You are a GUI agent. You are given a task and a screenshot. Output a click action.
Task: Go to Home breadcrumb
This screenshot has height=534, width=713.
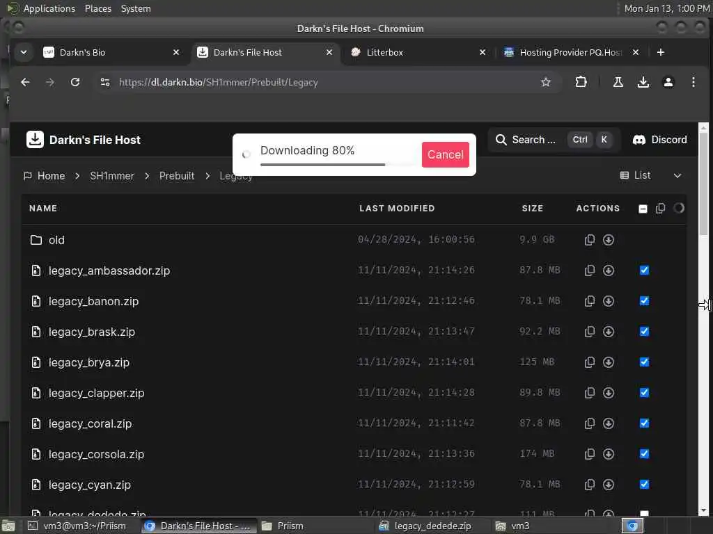point(45,176)
